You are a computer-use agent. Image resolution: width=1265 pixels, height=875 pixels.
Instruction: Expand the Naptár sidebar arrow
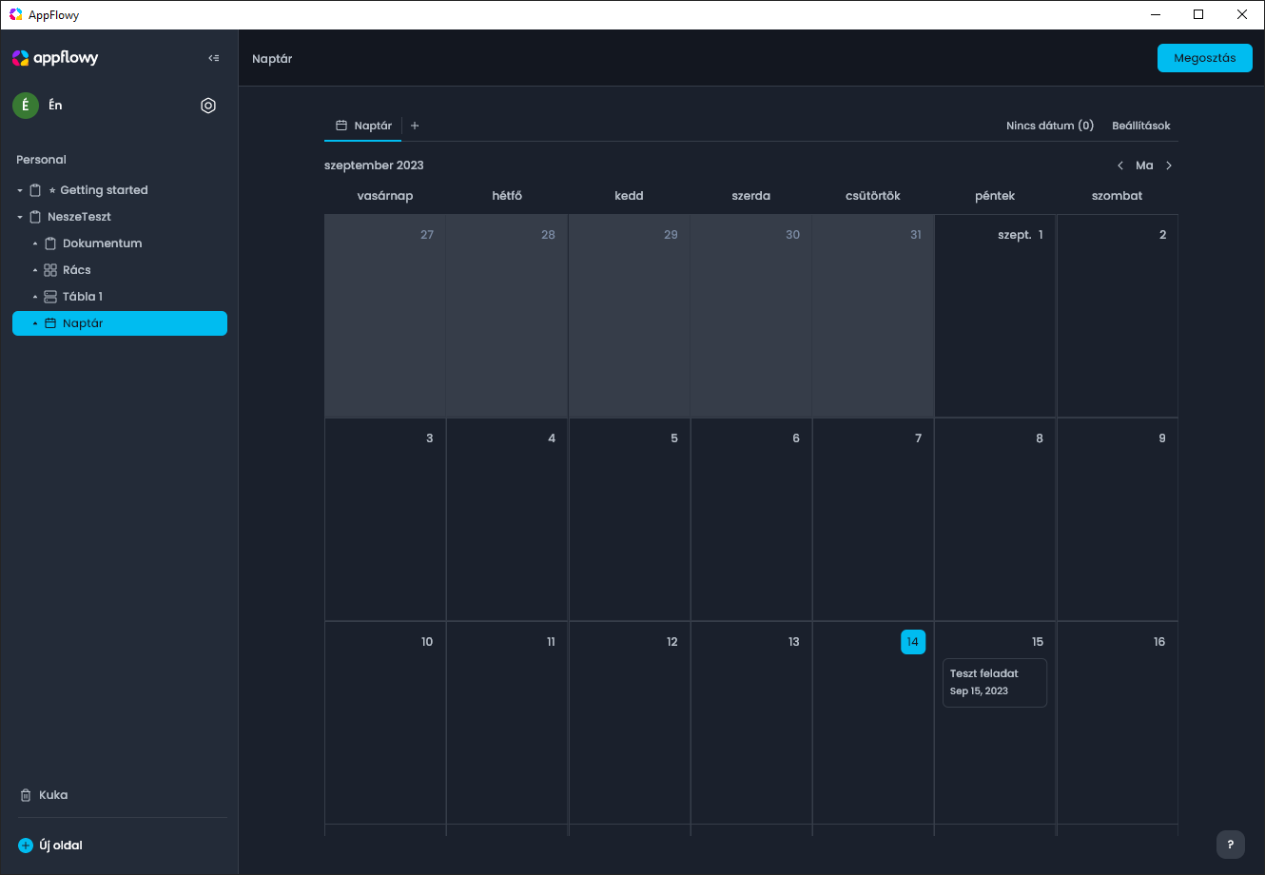[35, 323]
